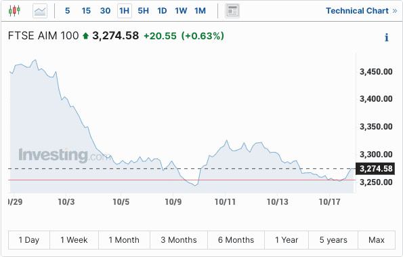Click the 10/11 date axis label
The width and height of the screenshot is (403, 257).
(225, 202)
